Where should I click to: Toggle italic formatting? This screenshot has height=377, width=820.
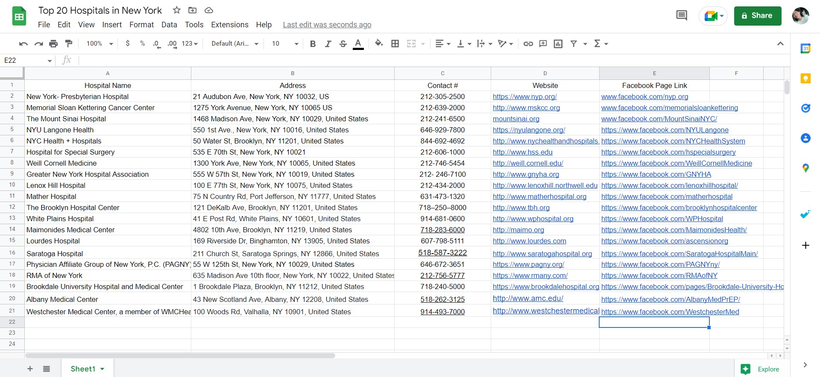tap(328, 44)
